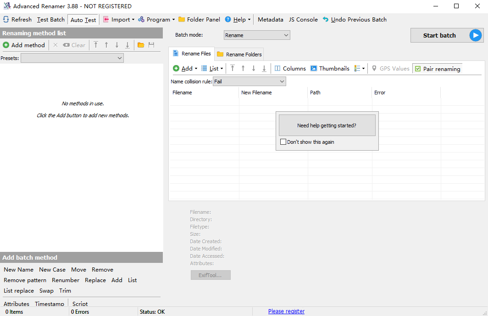Check the Don't show this again box
Screen dimensions: 488x316
point(283,142)
